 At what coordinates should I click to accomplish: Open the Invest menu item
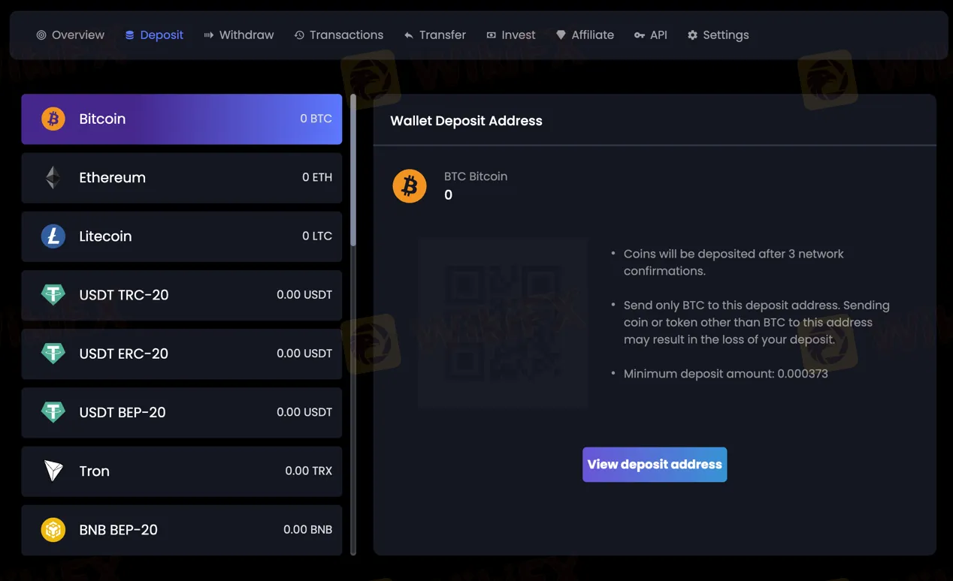pos(510,35)
